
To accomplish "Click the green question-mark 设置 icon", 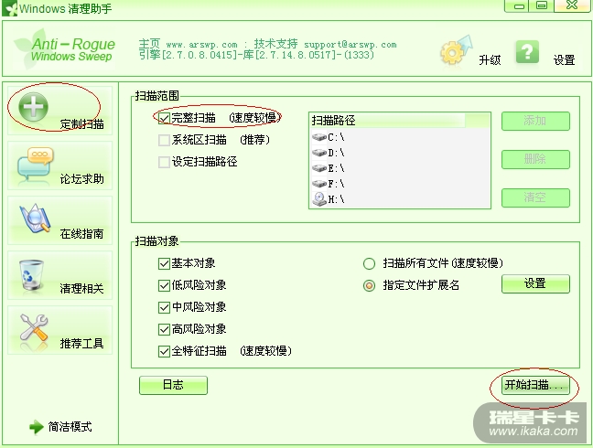I will (527, 52).
